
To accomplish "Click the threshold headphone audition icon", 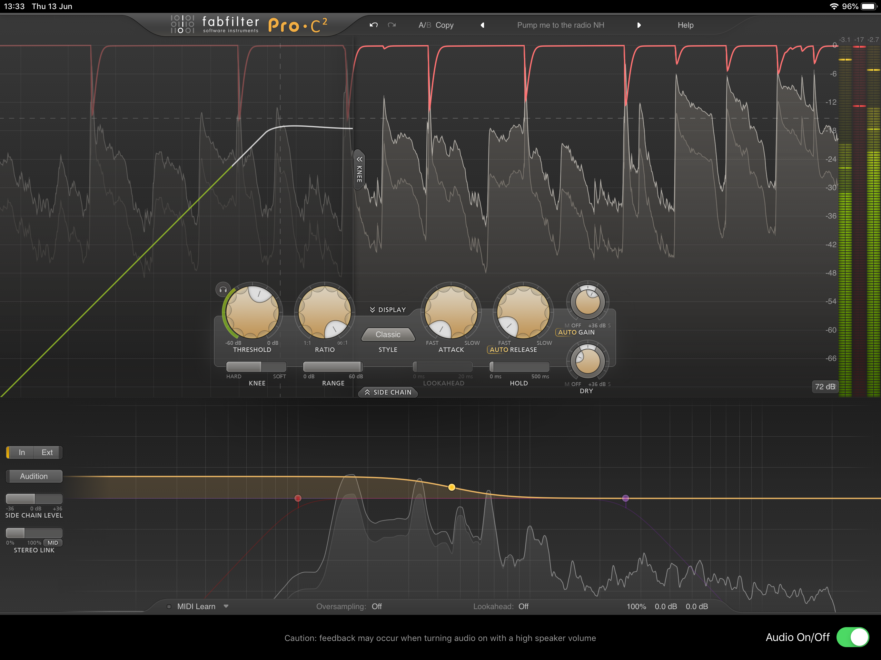I will point(223,289).
